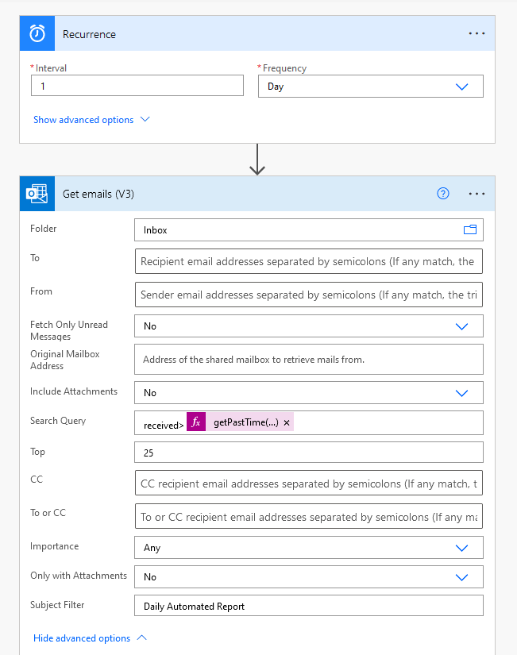Click the Original Mailbox Address field
517x655 pixels.
tap(308, 359)
